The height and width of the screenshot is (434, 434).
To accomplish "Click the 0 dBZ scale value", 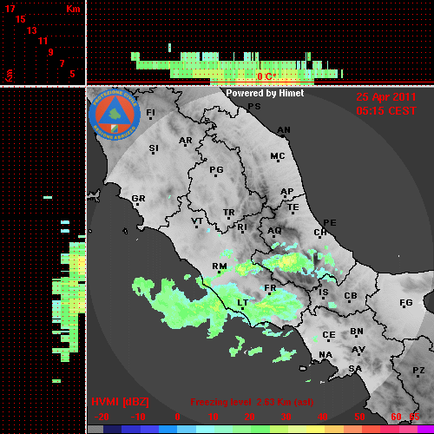I will 177,417.
